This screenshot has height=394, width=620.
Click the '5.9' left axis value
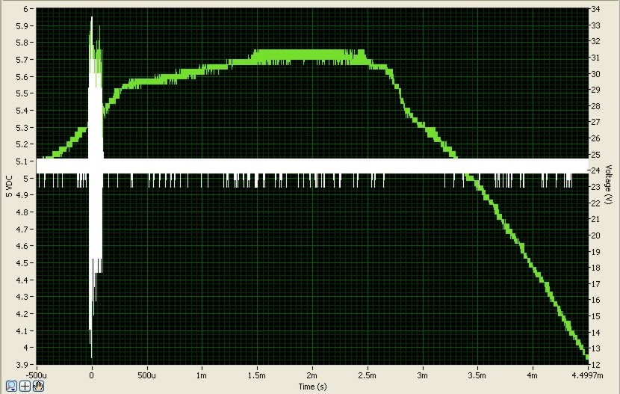tap(22, 25)
